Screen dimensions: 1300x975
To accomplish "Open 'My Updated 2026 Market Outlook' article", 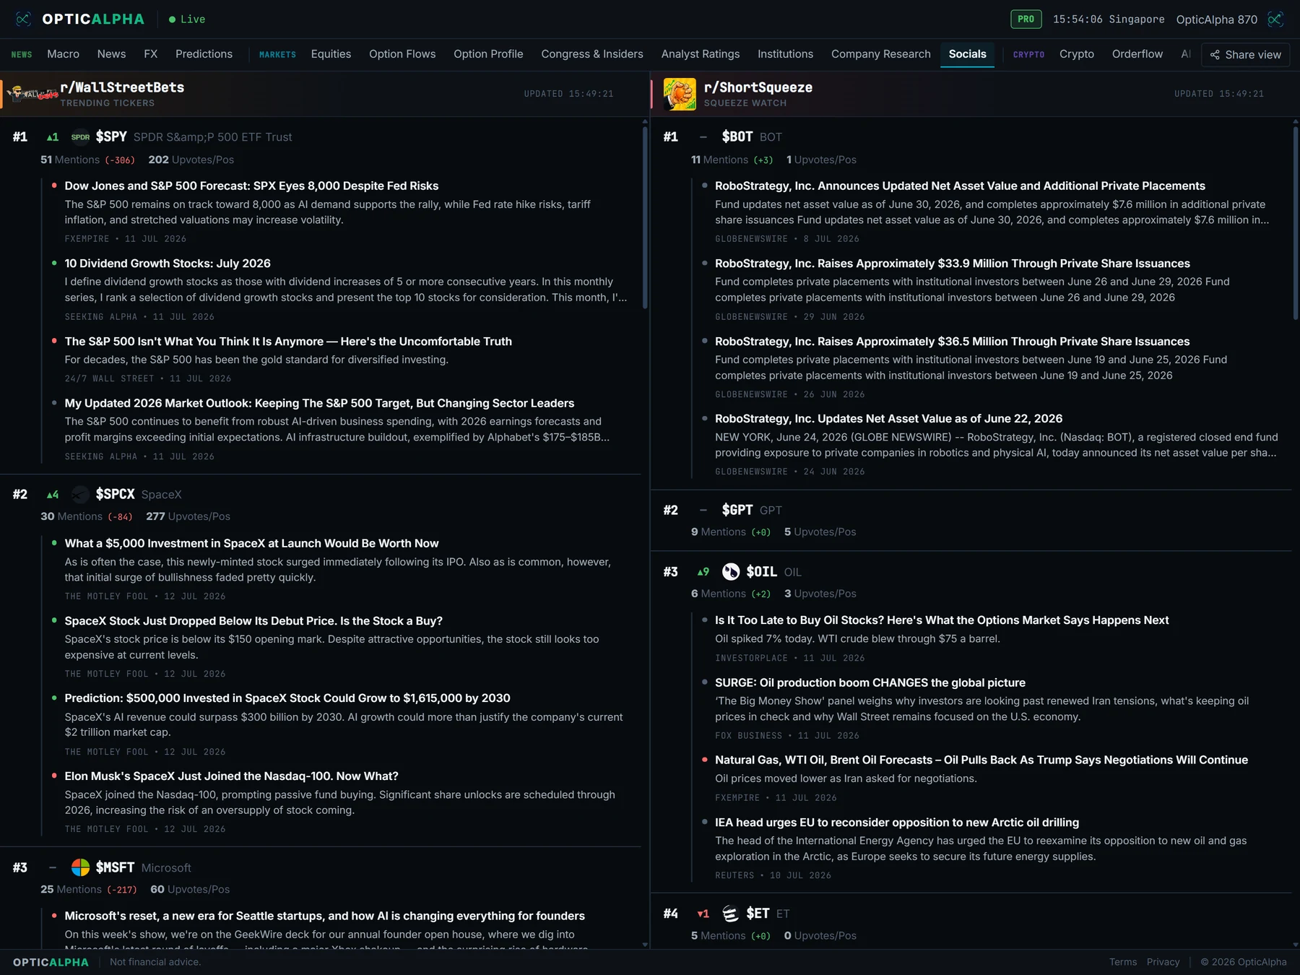I will coord(319,403).
